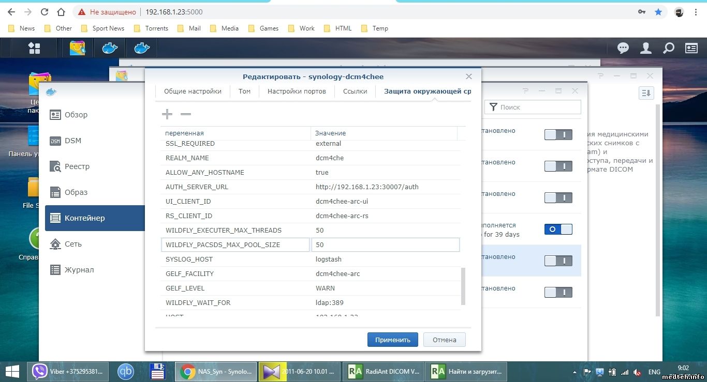Turn off the running container toggle
This screenshot has height=382, width=707.
tap(558, 229)
